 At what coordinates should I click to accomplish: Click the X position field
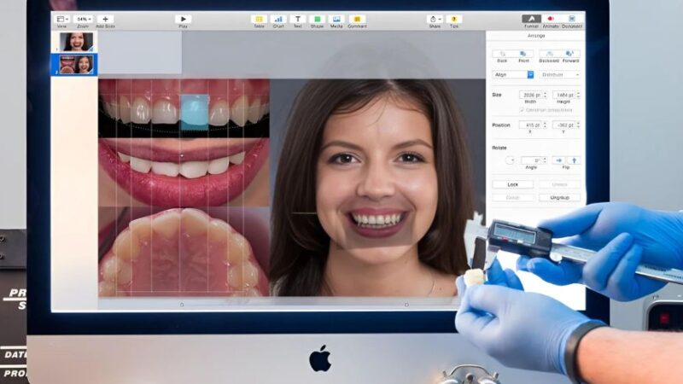click(530, 125)
